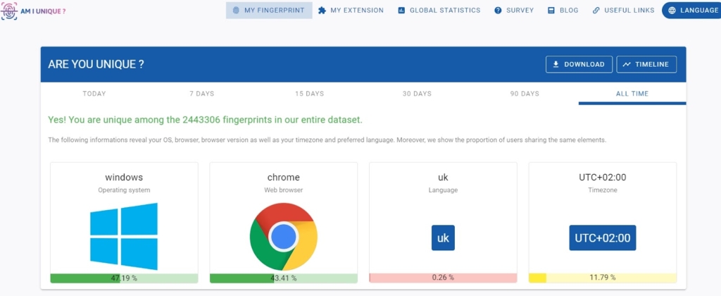Go to Global Statistics

click(x=439, y=11)
